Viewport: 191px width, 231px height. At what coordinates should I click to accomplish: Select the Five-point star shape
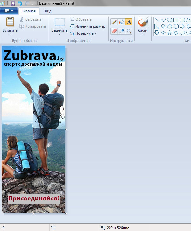[170, 33]
